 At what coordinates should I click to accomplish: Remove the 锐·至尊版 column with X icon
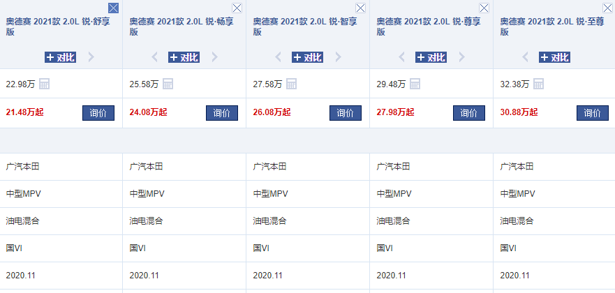tap(607, 8)
